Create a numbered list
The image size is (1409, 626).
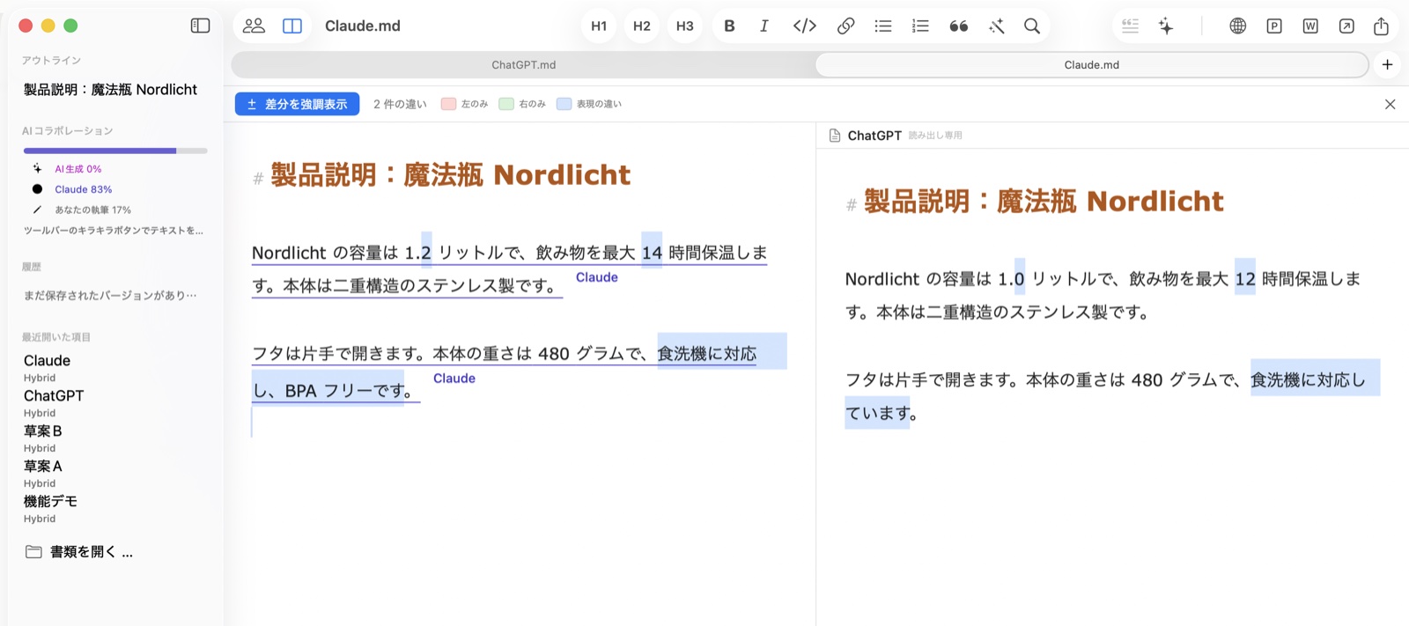[x=920, y=26]
